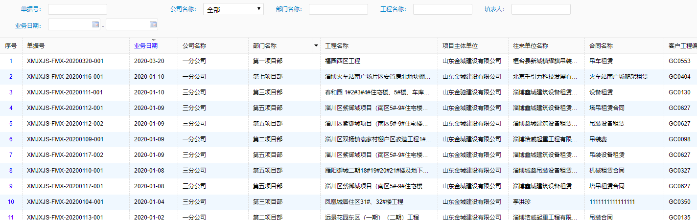Viewport: 697px width, 220px height.
Task: Click the 设备租赁 contract cell
Action: (x=602, y=92)
